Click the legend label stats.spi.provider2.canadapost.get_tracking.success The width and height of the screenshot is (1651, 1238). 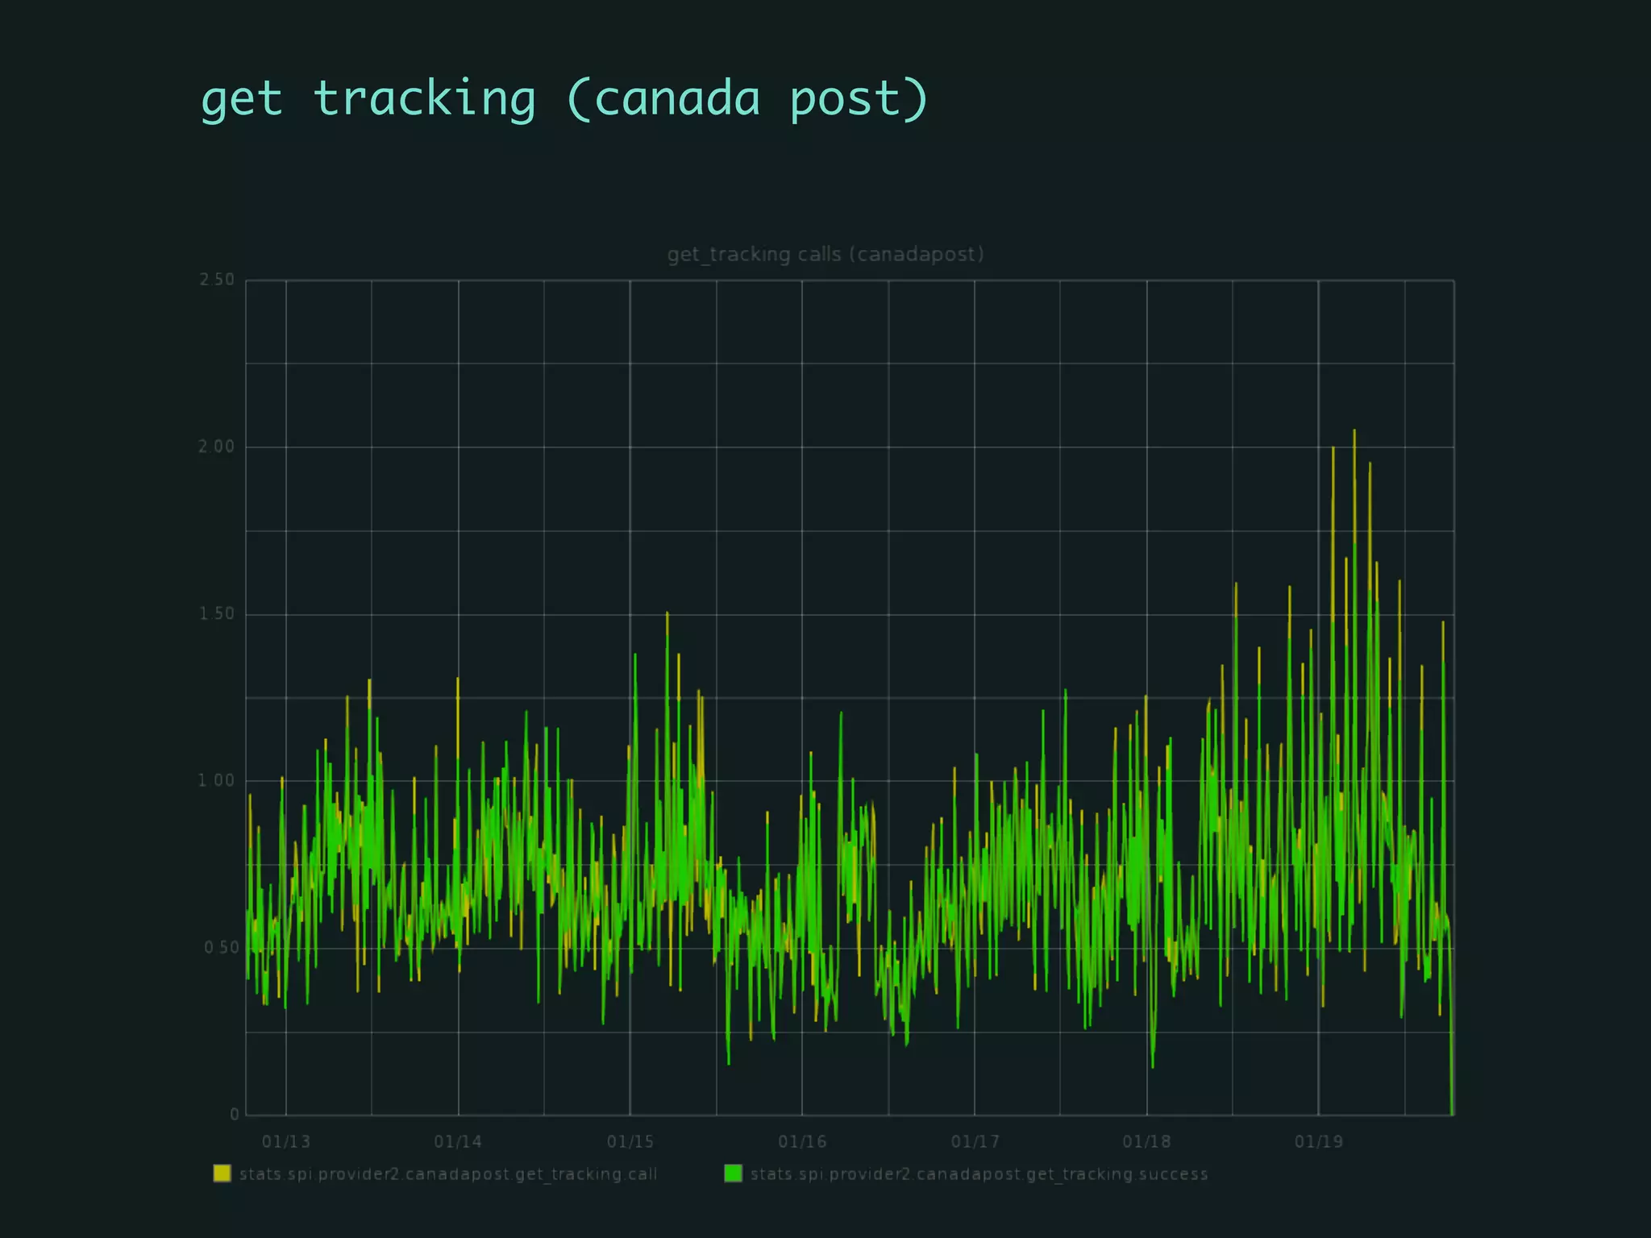pos(979,1174)
